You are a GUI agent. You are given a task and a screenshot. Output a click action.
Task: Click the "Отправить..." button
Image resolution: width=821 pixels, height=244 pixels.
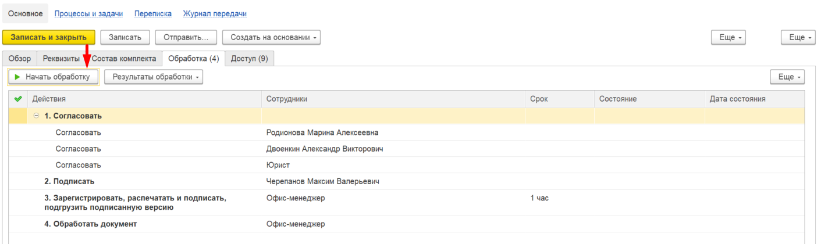click(x=186, y=37)
